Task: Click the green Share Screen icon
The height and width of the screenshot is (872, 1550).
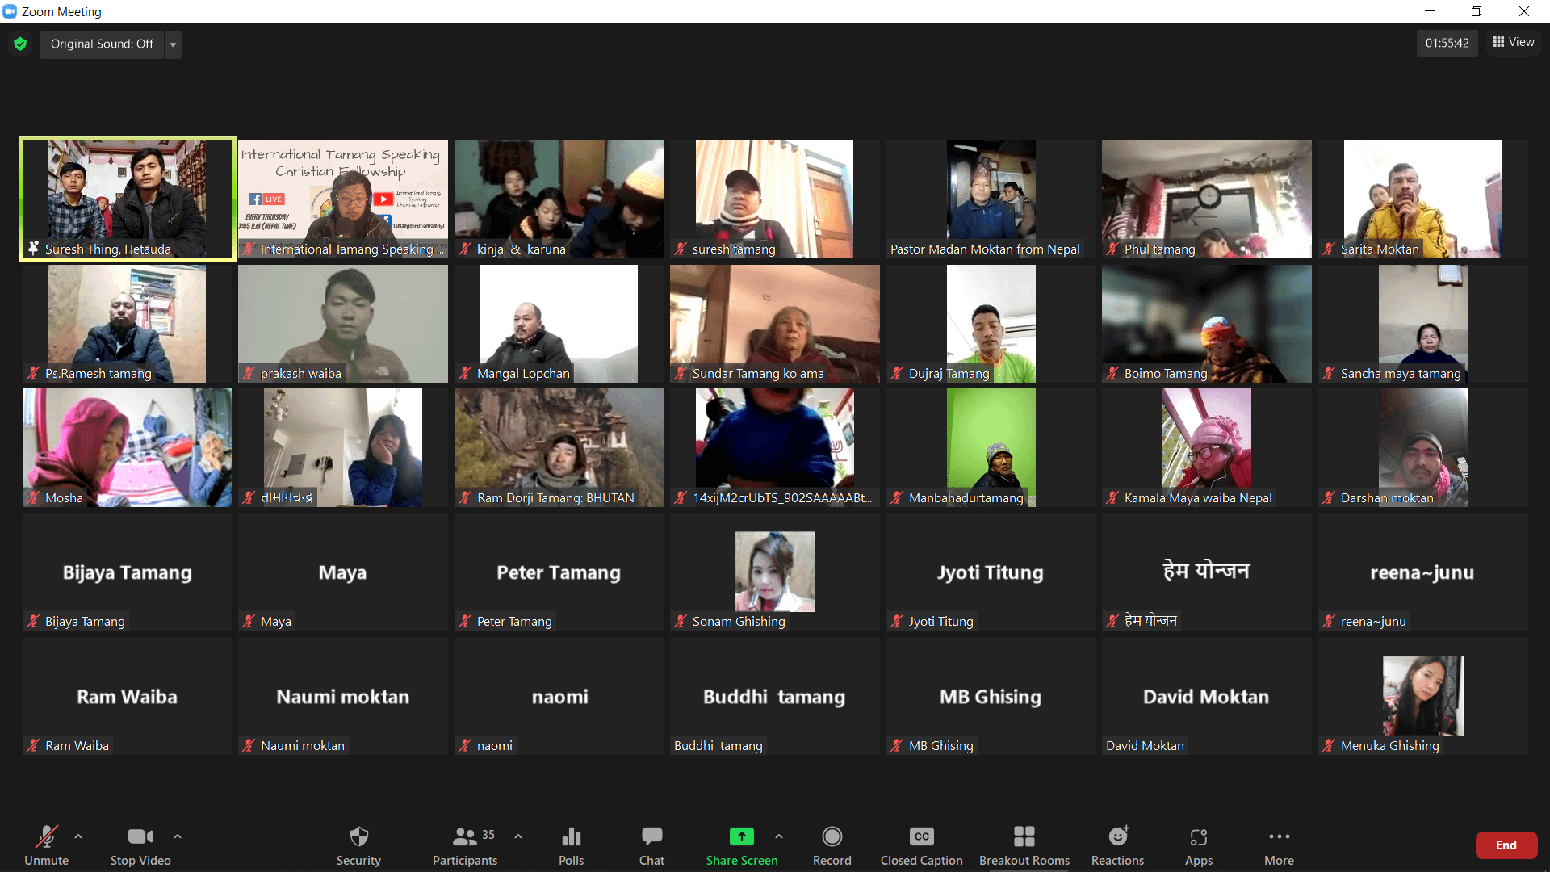Action: point(741,836)
